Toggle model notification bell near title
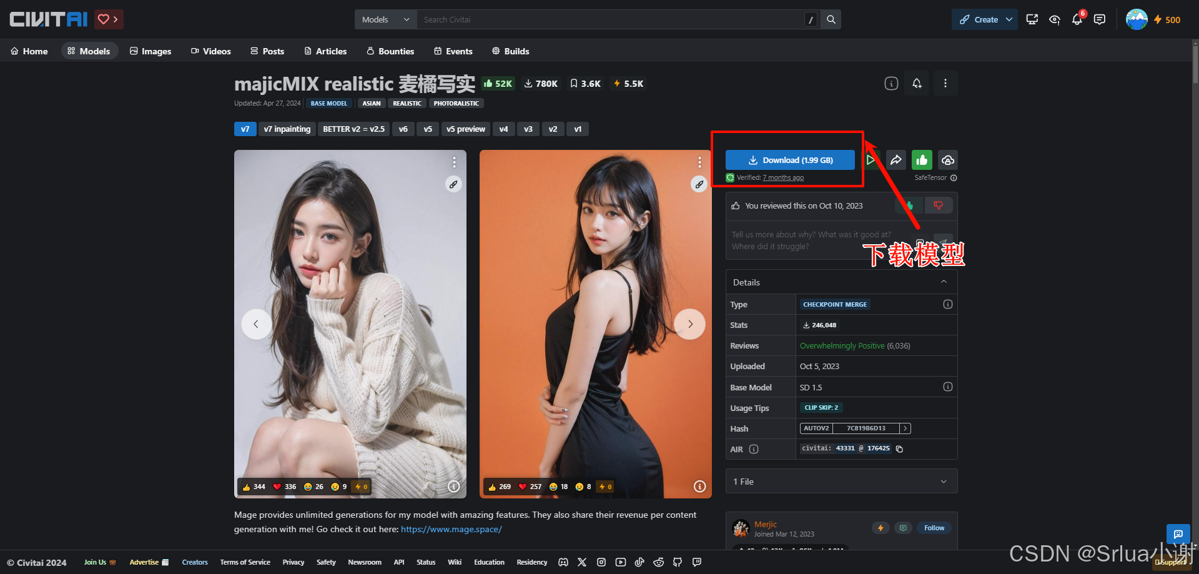Screen dimensions: 1199x574 [917, 83]
